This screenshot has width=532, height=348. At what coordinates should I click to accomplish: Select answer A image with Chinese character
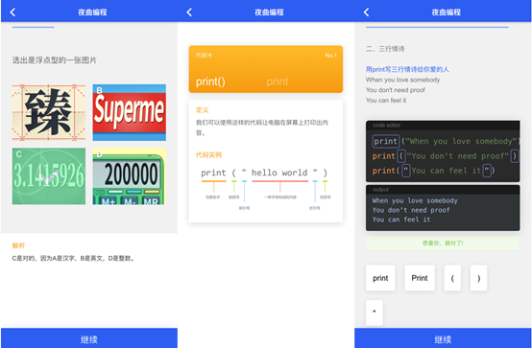(49, 112)
